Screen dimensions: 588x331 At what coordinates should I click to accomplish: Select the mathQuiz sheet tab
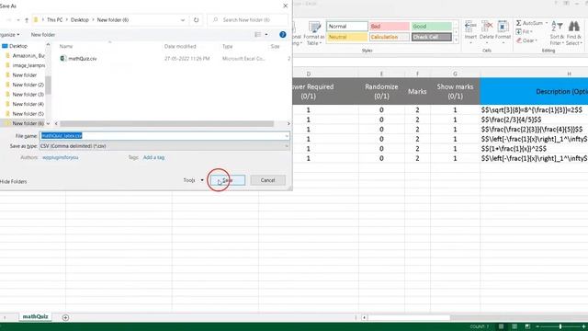(35, 316)
